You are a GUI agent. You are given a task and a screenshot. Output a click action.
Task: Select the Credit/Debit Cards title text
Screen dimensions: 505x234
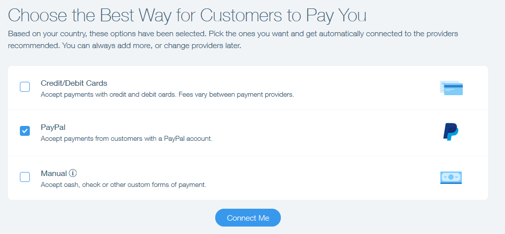[x=74, y=83]
